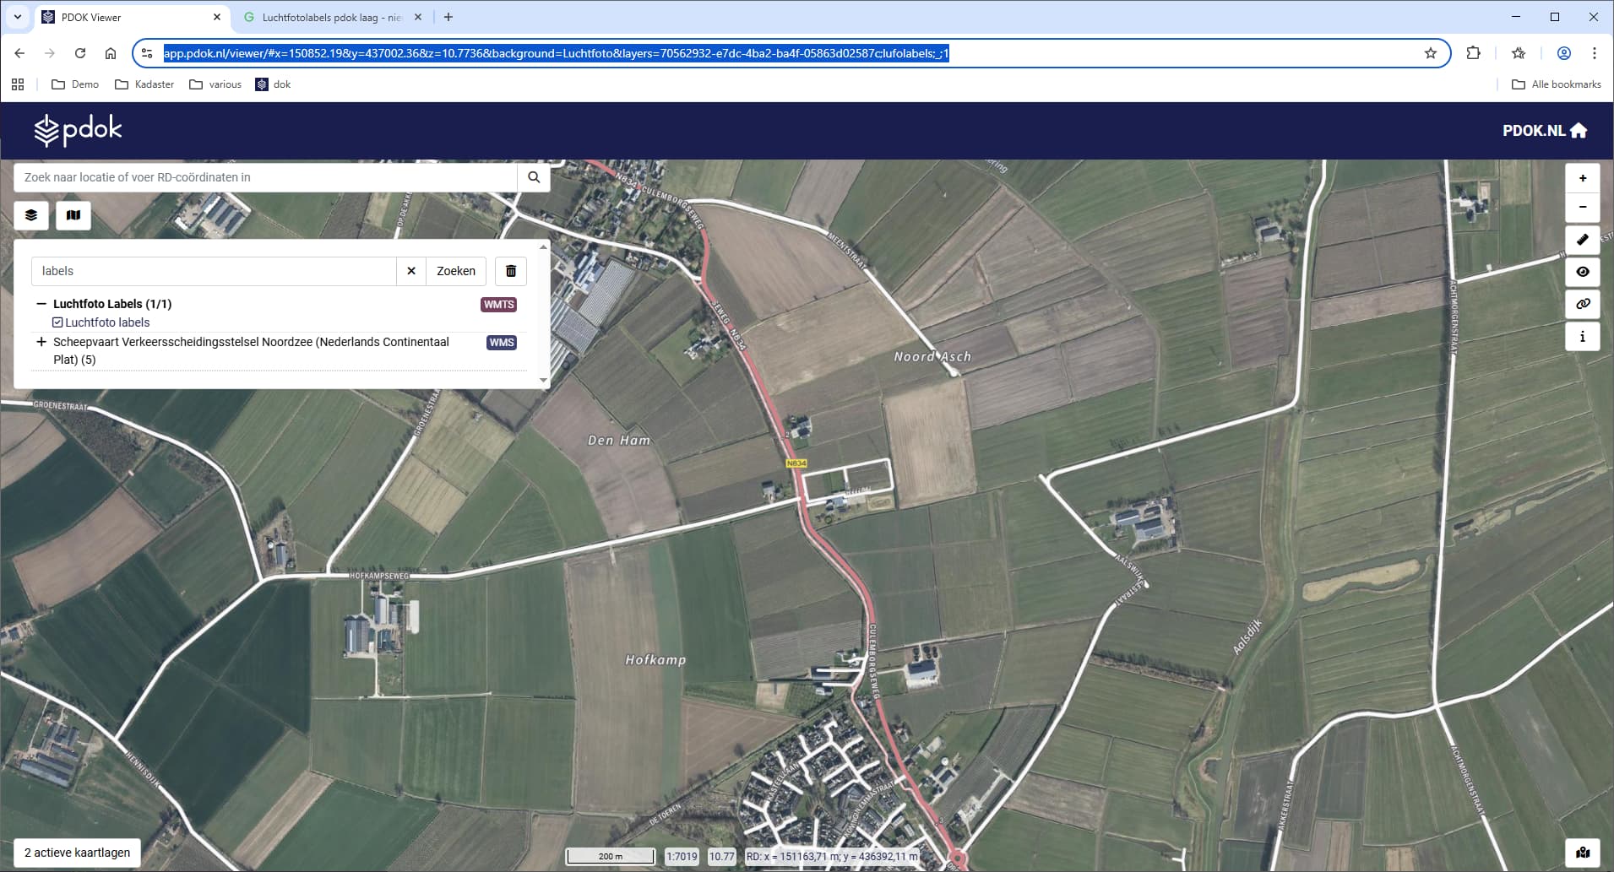Open the Kadaster bookmarks folder
The width and height of the screenshot is (1614, 872).
pos(144,84)
